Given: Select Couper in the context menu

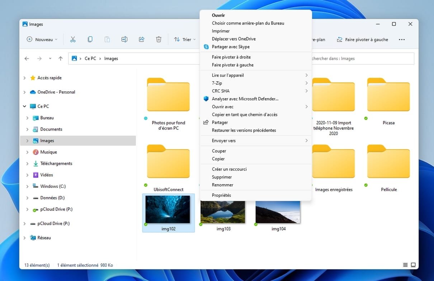Looking at the screenshot, I should tap(255, 151).
